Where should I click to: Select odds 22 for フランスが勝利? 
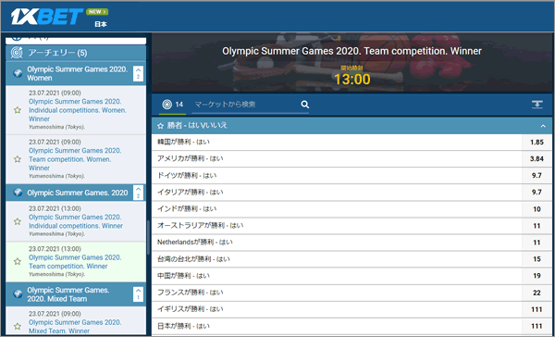tap(536, 293)
